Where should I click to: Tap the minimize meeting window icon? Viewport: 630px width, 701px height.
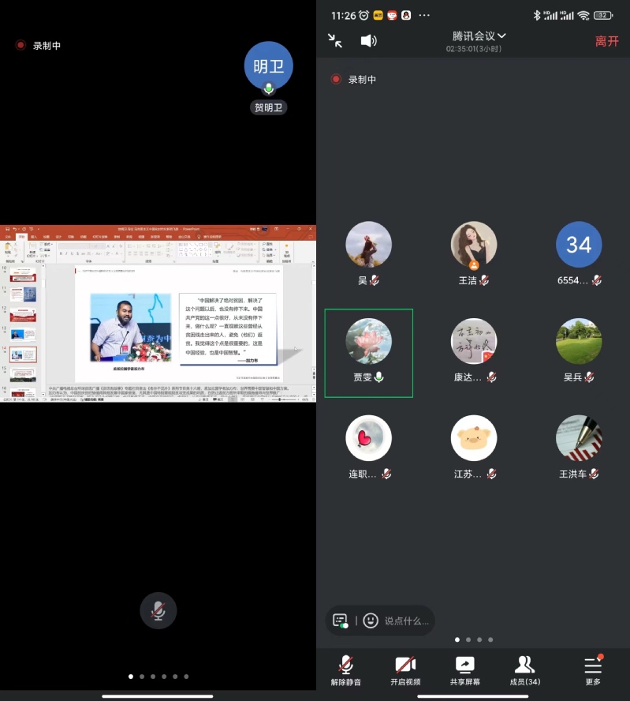[x=335, y=41]
